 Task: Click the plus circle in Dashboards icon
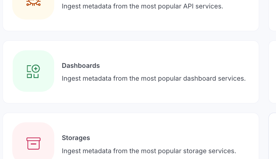[36, 69]
